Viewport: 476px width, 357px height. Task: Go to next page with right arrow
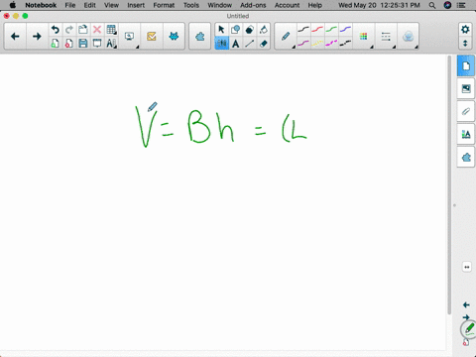37,37
